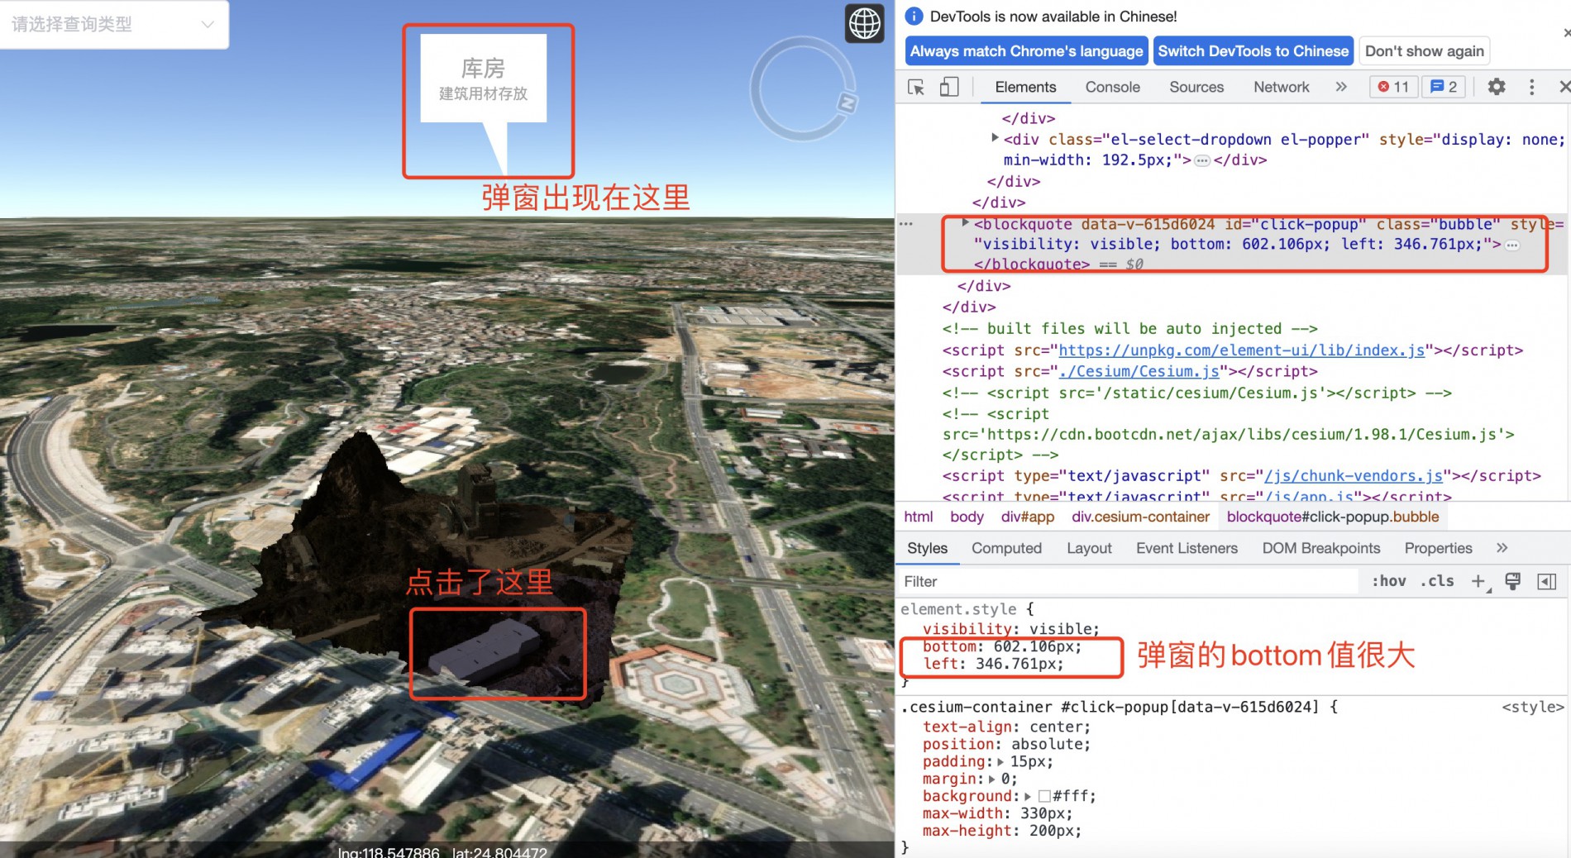Viewport: 1571px width, 858px height.
Task: Click Don't show again
Action: [1424, 51]
